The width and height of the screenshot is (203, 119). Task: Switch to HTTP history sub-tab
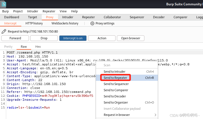tap(34, 23)
